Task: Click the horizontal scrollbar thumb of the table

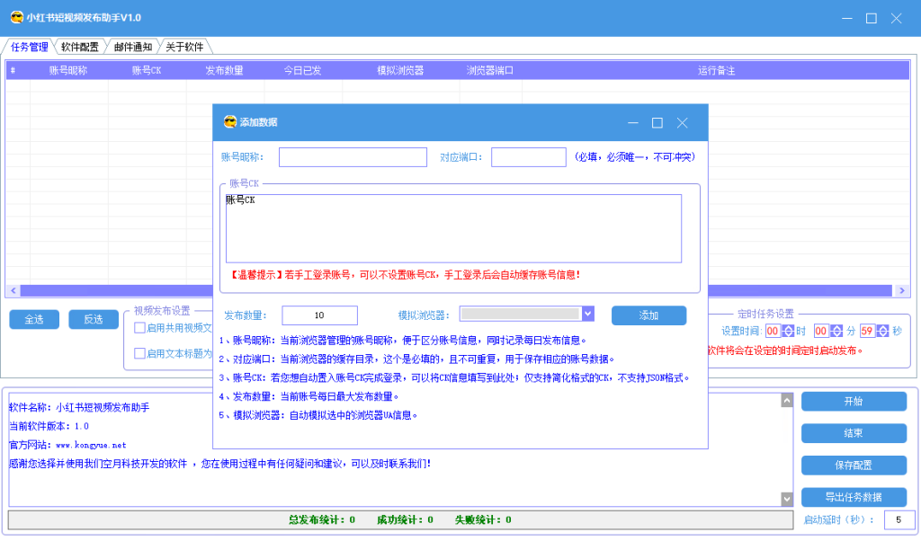Action: pos(456,290)
